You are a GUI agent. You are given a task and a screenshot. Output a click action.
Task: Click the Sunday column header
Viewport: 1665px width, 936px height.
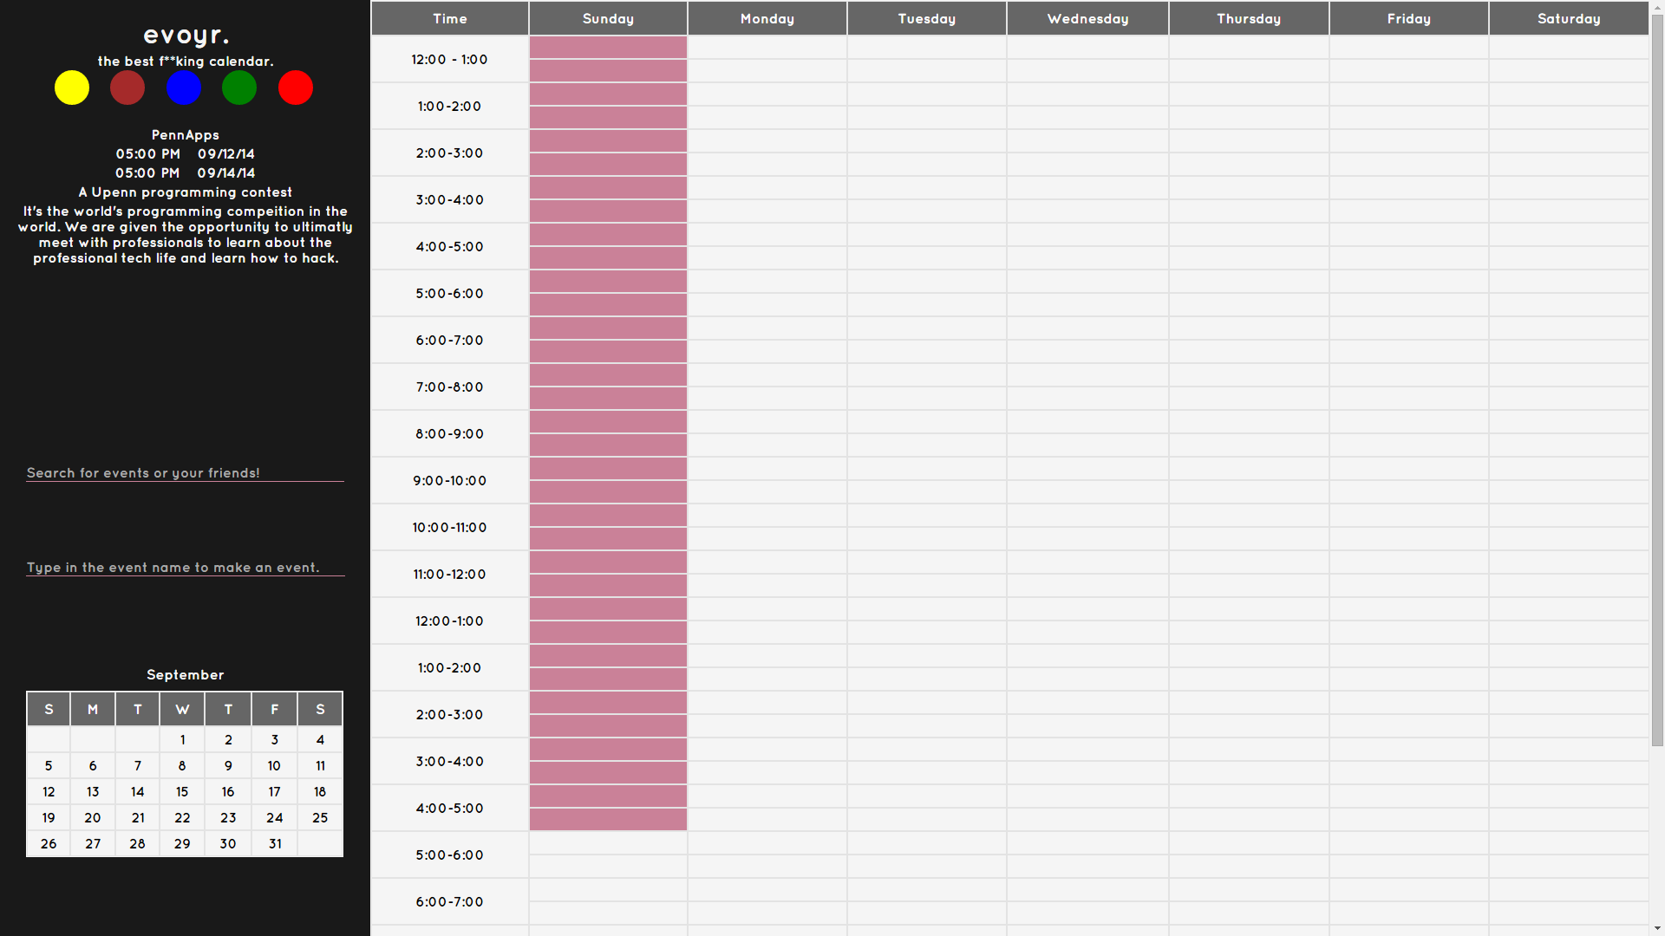point(608,18)
